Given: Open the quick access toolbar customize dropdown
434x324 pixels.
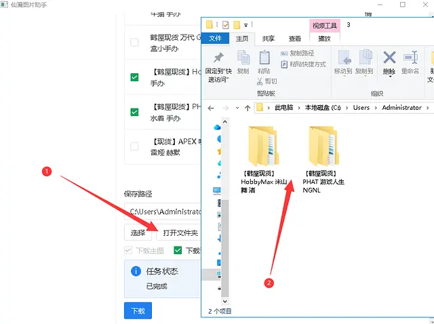Looking at the screenshot, I should 245,25.
